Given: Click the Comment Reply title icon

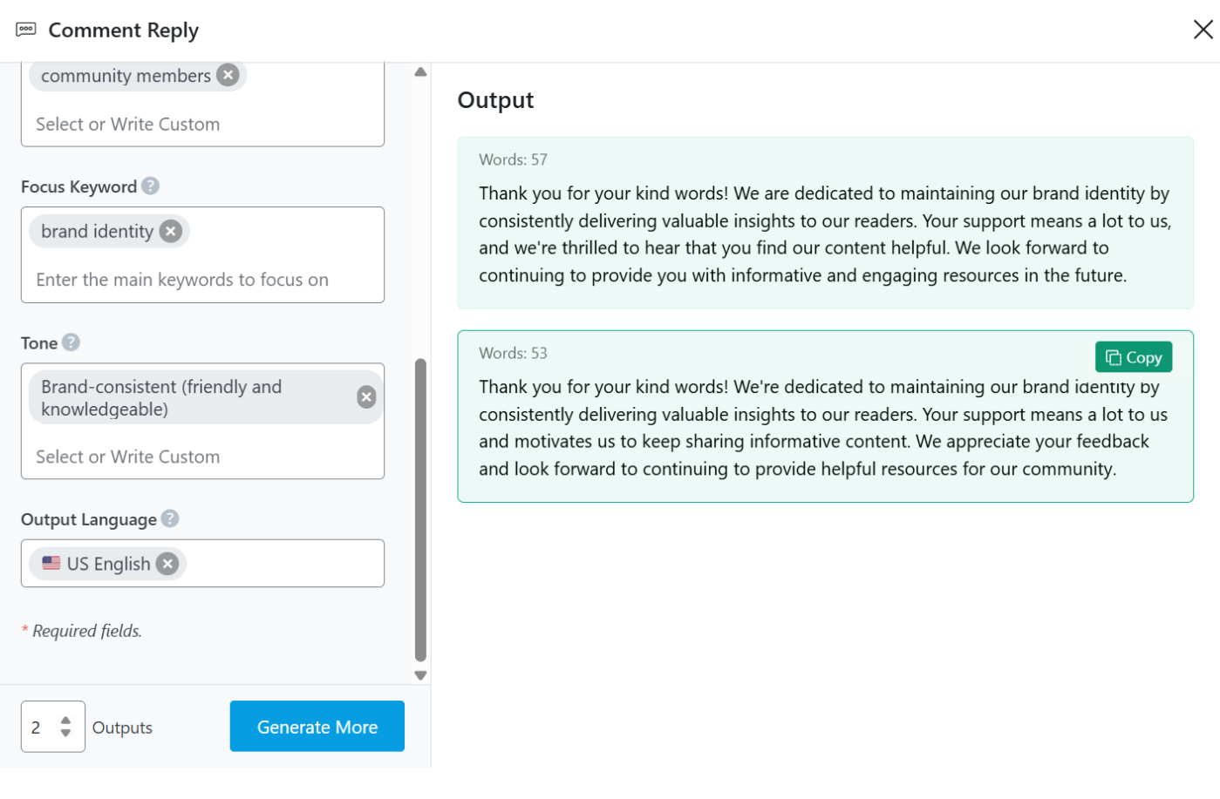Looking at the screenshot, I should pos(26,30).
